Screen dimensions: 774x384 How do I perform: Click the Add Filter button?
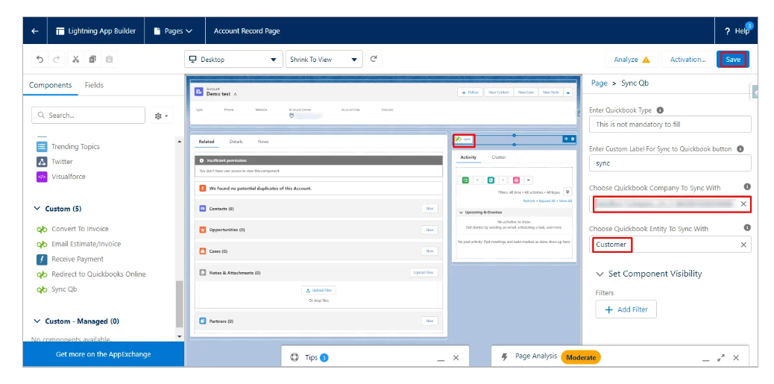coord(626,309)
